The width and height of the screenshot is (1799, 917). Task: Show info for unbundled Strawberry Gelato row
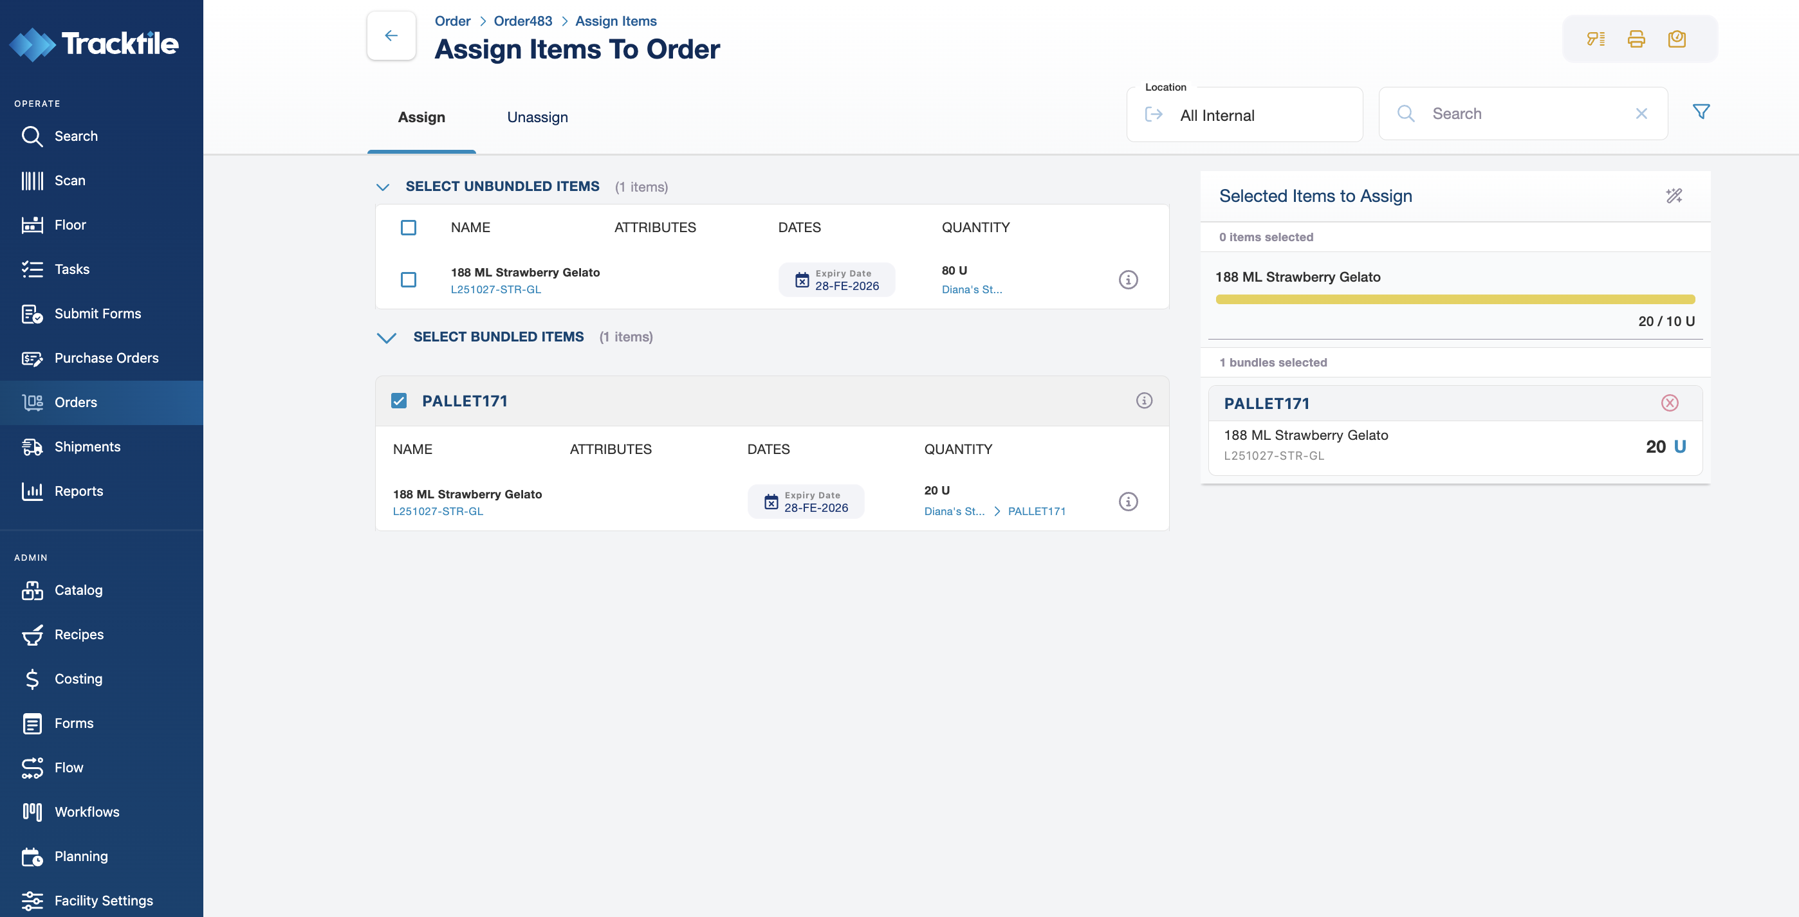coord(1128,280)
